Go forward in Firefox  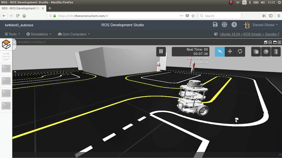11,16
